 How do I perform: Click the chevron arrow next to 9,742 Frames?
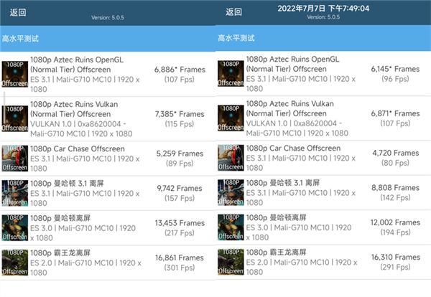(209, 193)
